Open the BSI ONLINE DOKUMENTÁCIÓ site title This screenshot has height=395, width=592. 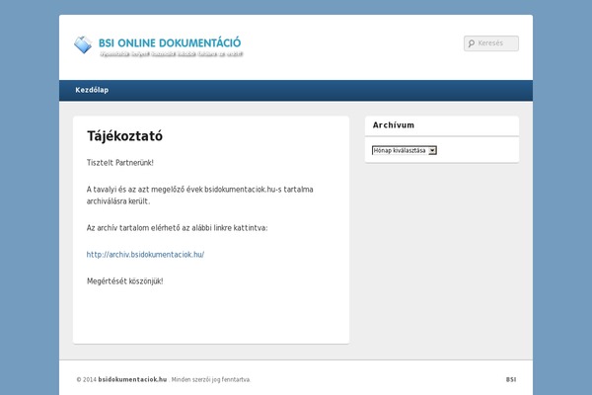[170, 42]
